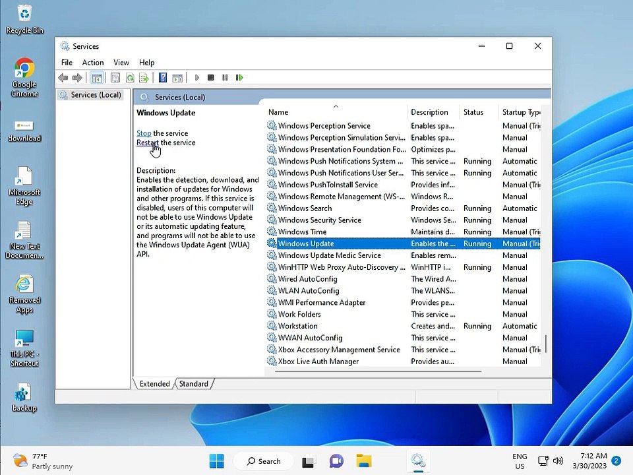Open the Chat app on the taskbar

(x=336, y=461)
